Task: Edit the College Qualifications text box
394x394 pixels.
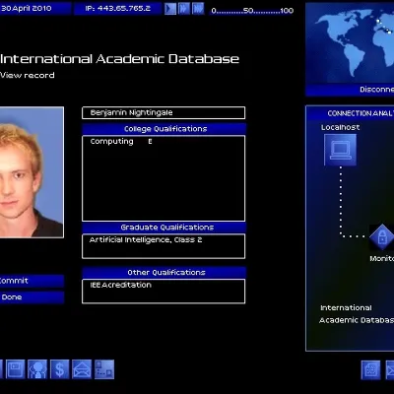Action: tap(164, 178)
